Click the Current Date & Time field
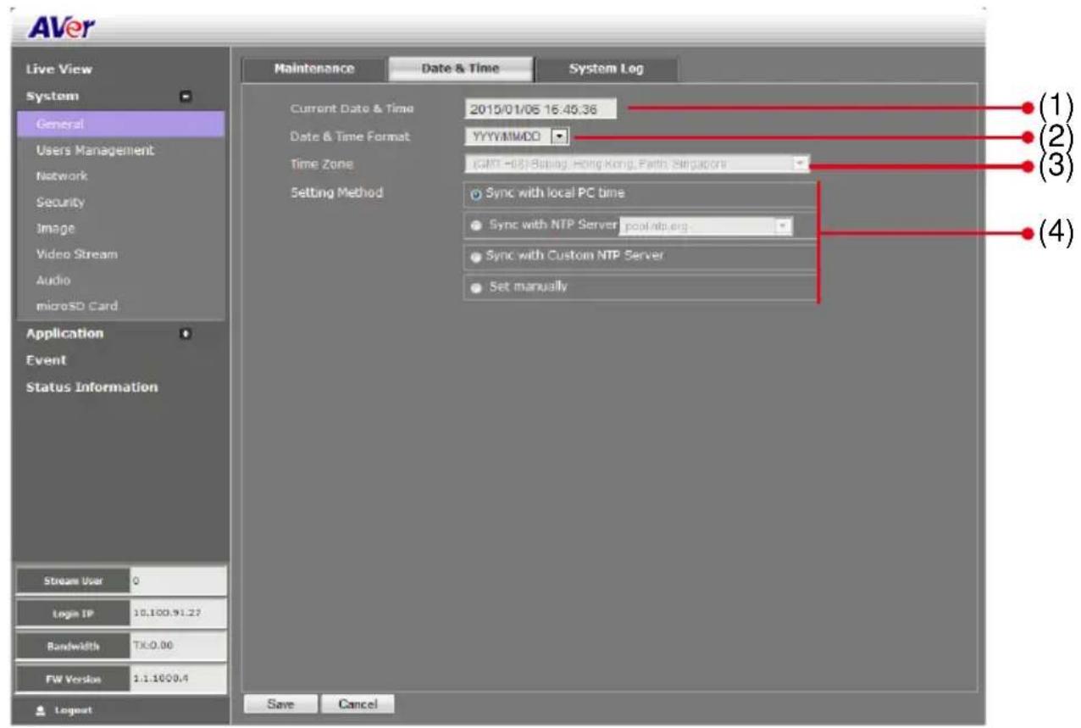This screenshot has width=1081, height=728. point(540,108)
